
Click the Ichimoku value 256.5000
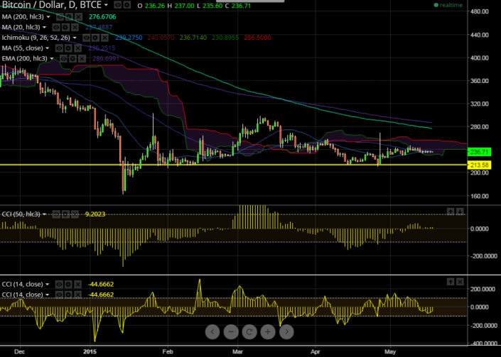pos(257,38)
